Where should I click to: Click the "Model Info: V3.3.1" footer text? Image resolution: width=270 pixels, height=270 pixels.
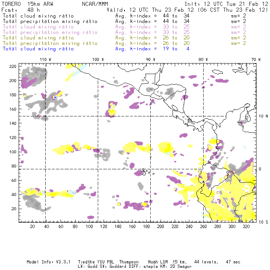click(49, 262)
